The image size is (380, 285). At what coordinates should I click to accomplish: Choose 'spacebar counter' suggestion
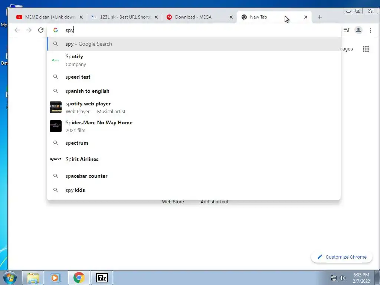tap(194, 176)
